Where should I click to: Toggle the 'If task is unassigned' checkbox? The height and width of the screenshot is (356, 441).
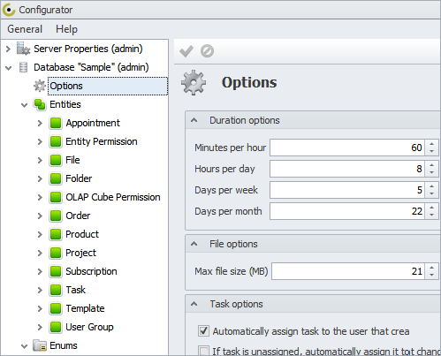[x=203, y=351]
